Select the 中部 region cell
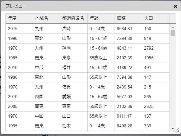 (x=46, y=68)
